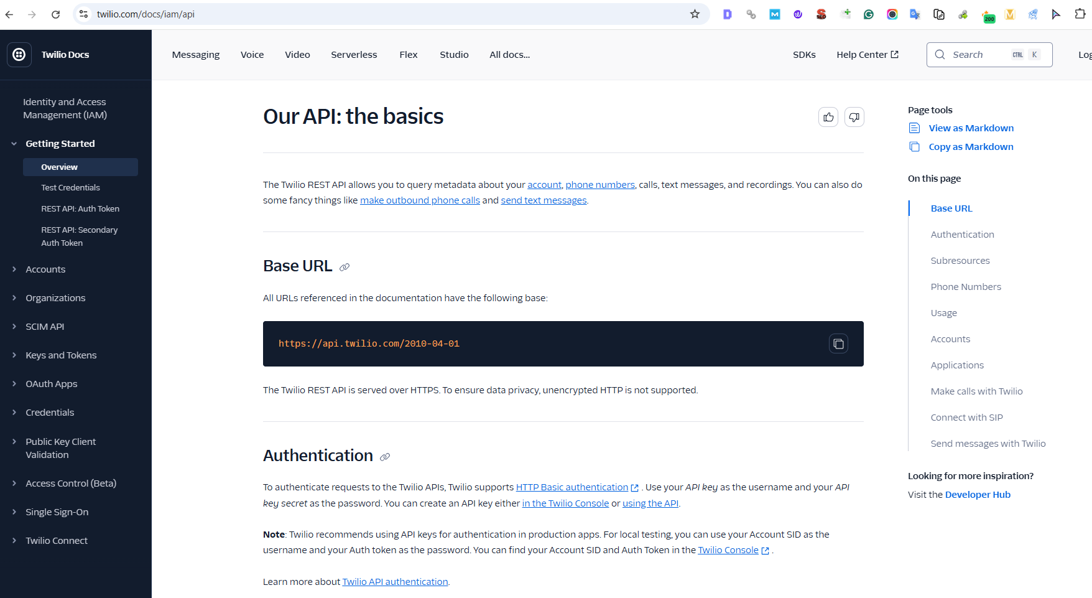Copy the base URL code block
This screenshot has width=1092, height=598.
pos(838,343)
